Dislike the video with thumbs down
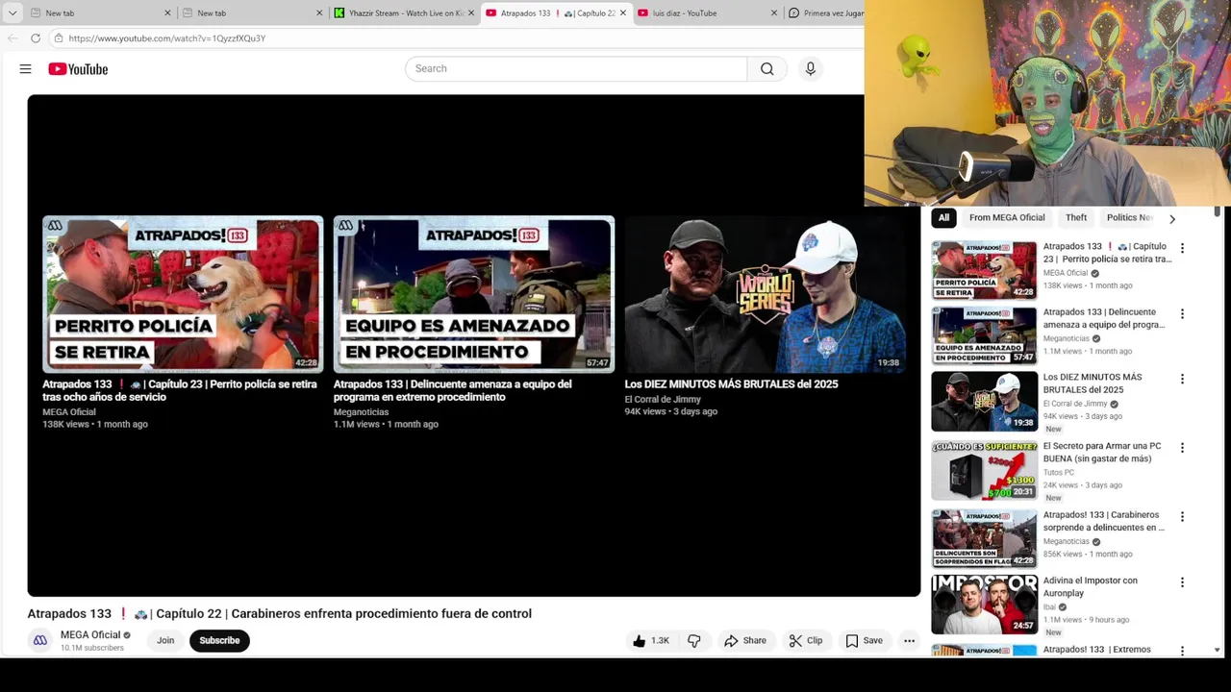Screen dimensions: 1231x692 click(x=694, y=641)
